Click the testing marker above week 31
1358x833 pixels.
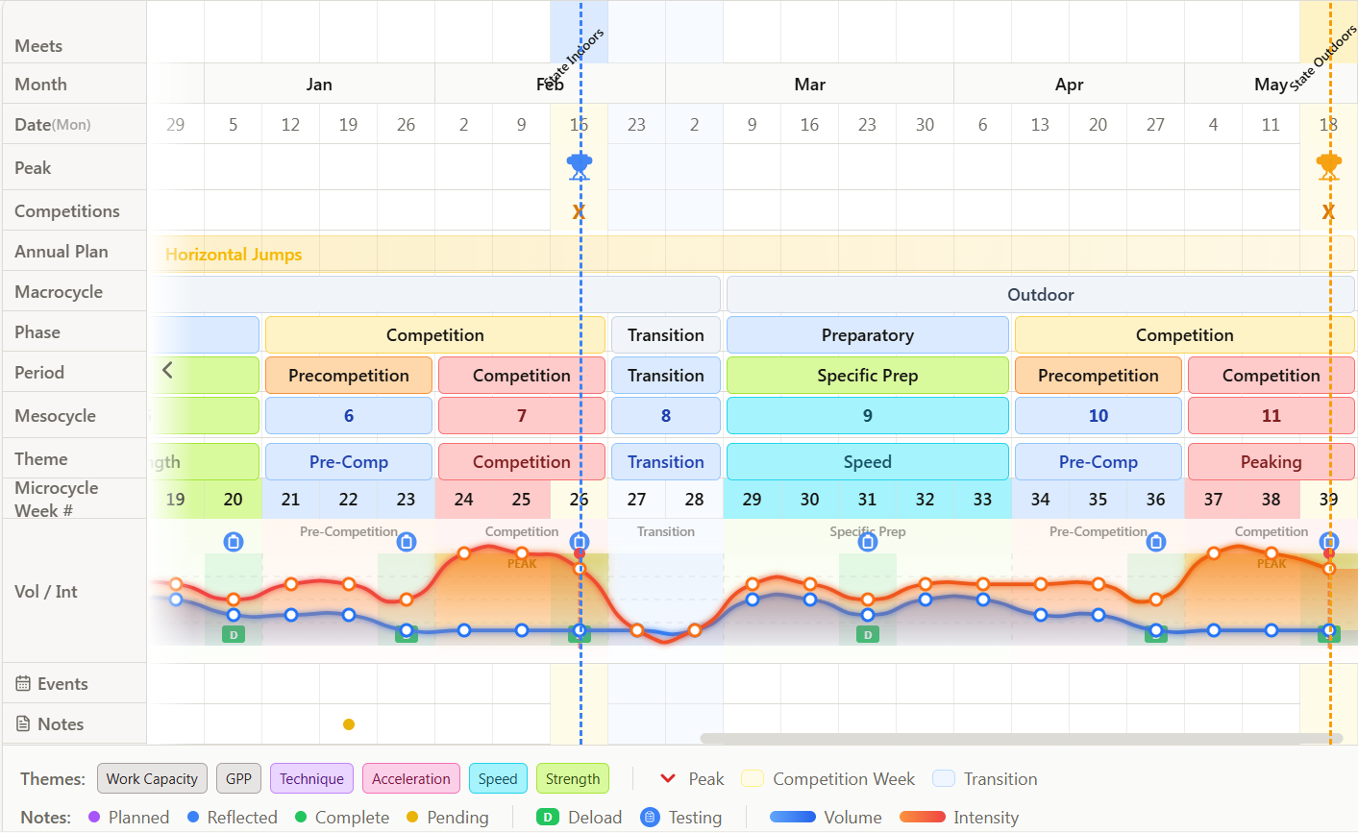click(868, 542)
